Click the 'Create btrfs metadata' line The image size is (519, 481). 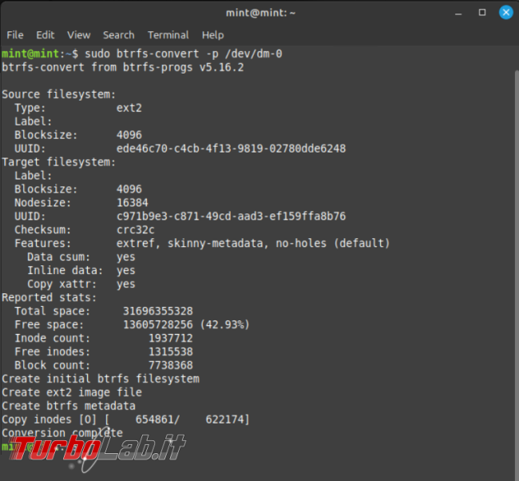(x=69, y=406)
